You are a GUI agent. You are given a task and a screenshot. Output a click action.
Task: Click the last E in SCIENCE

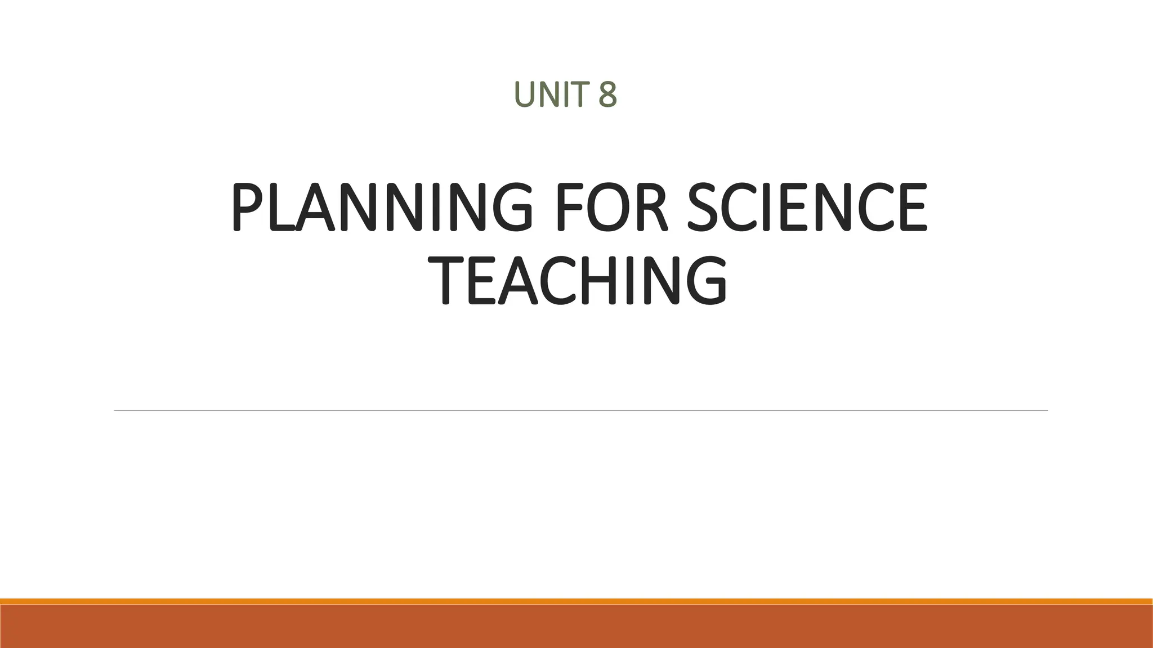click(x=911, y=207)
